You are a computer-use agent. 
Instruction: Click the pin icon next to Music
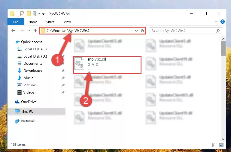point(63,78)
